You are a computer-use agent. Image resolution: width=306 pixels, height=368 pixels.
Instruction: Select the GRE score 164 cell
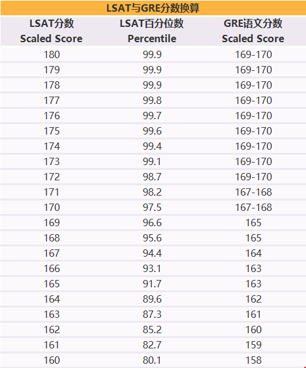pos(254,253)
